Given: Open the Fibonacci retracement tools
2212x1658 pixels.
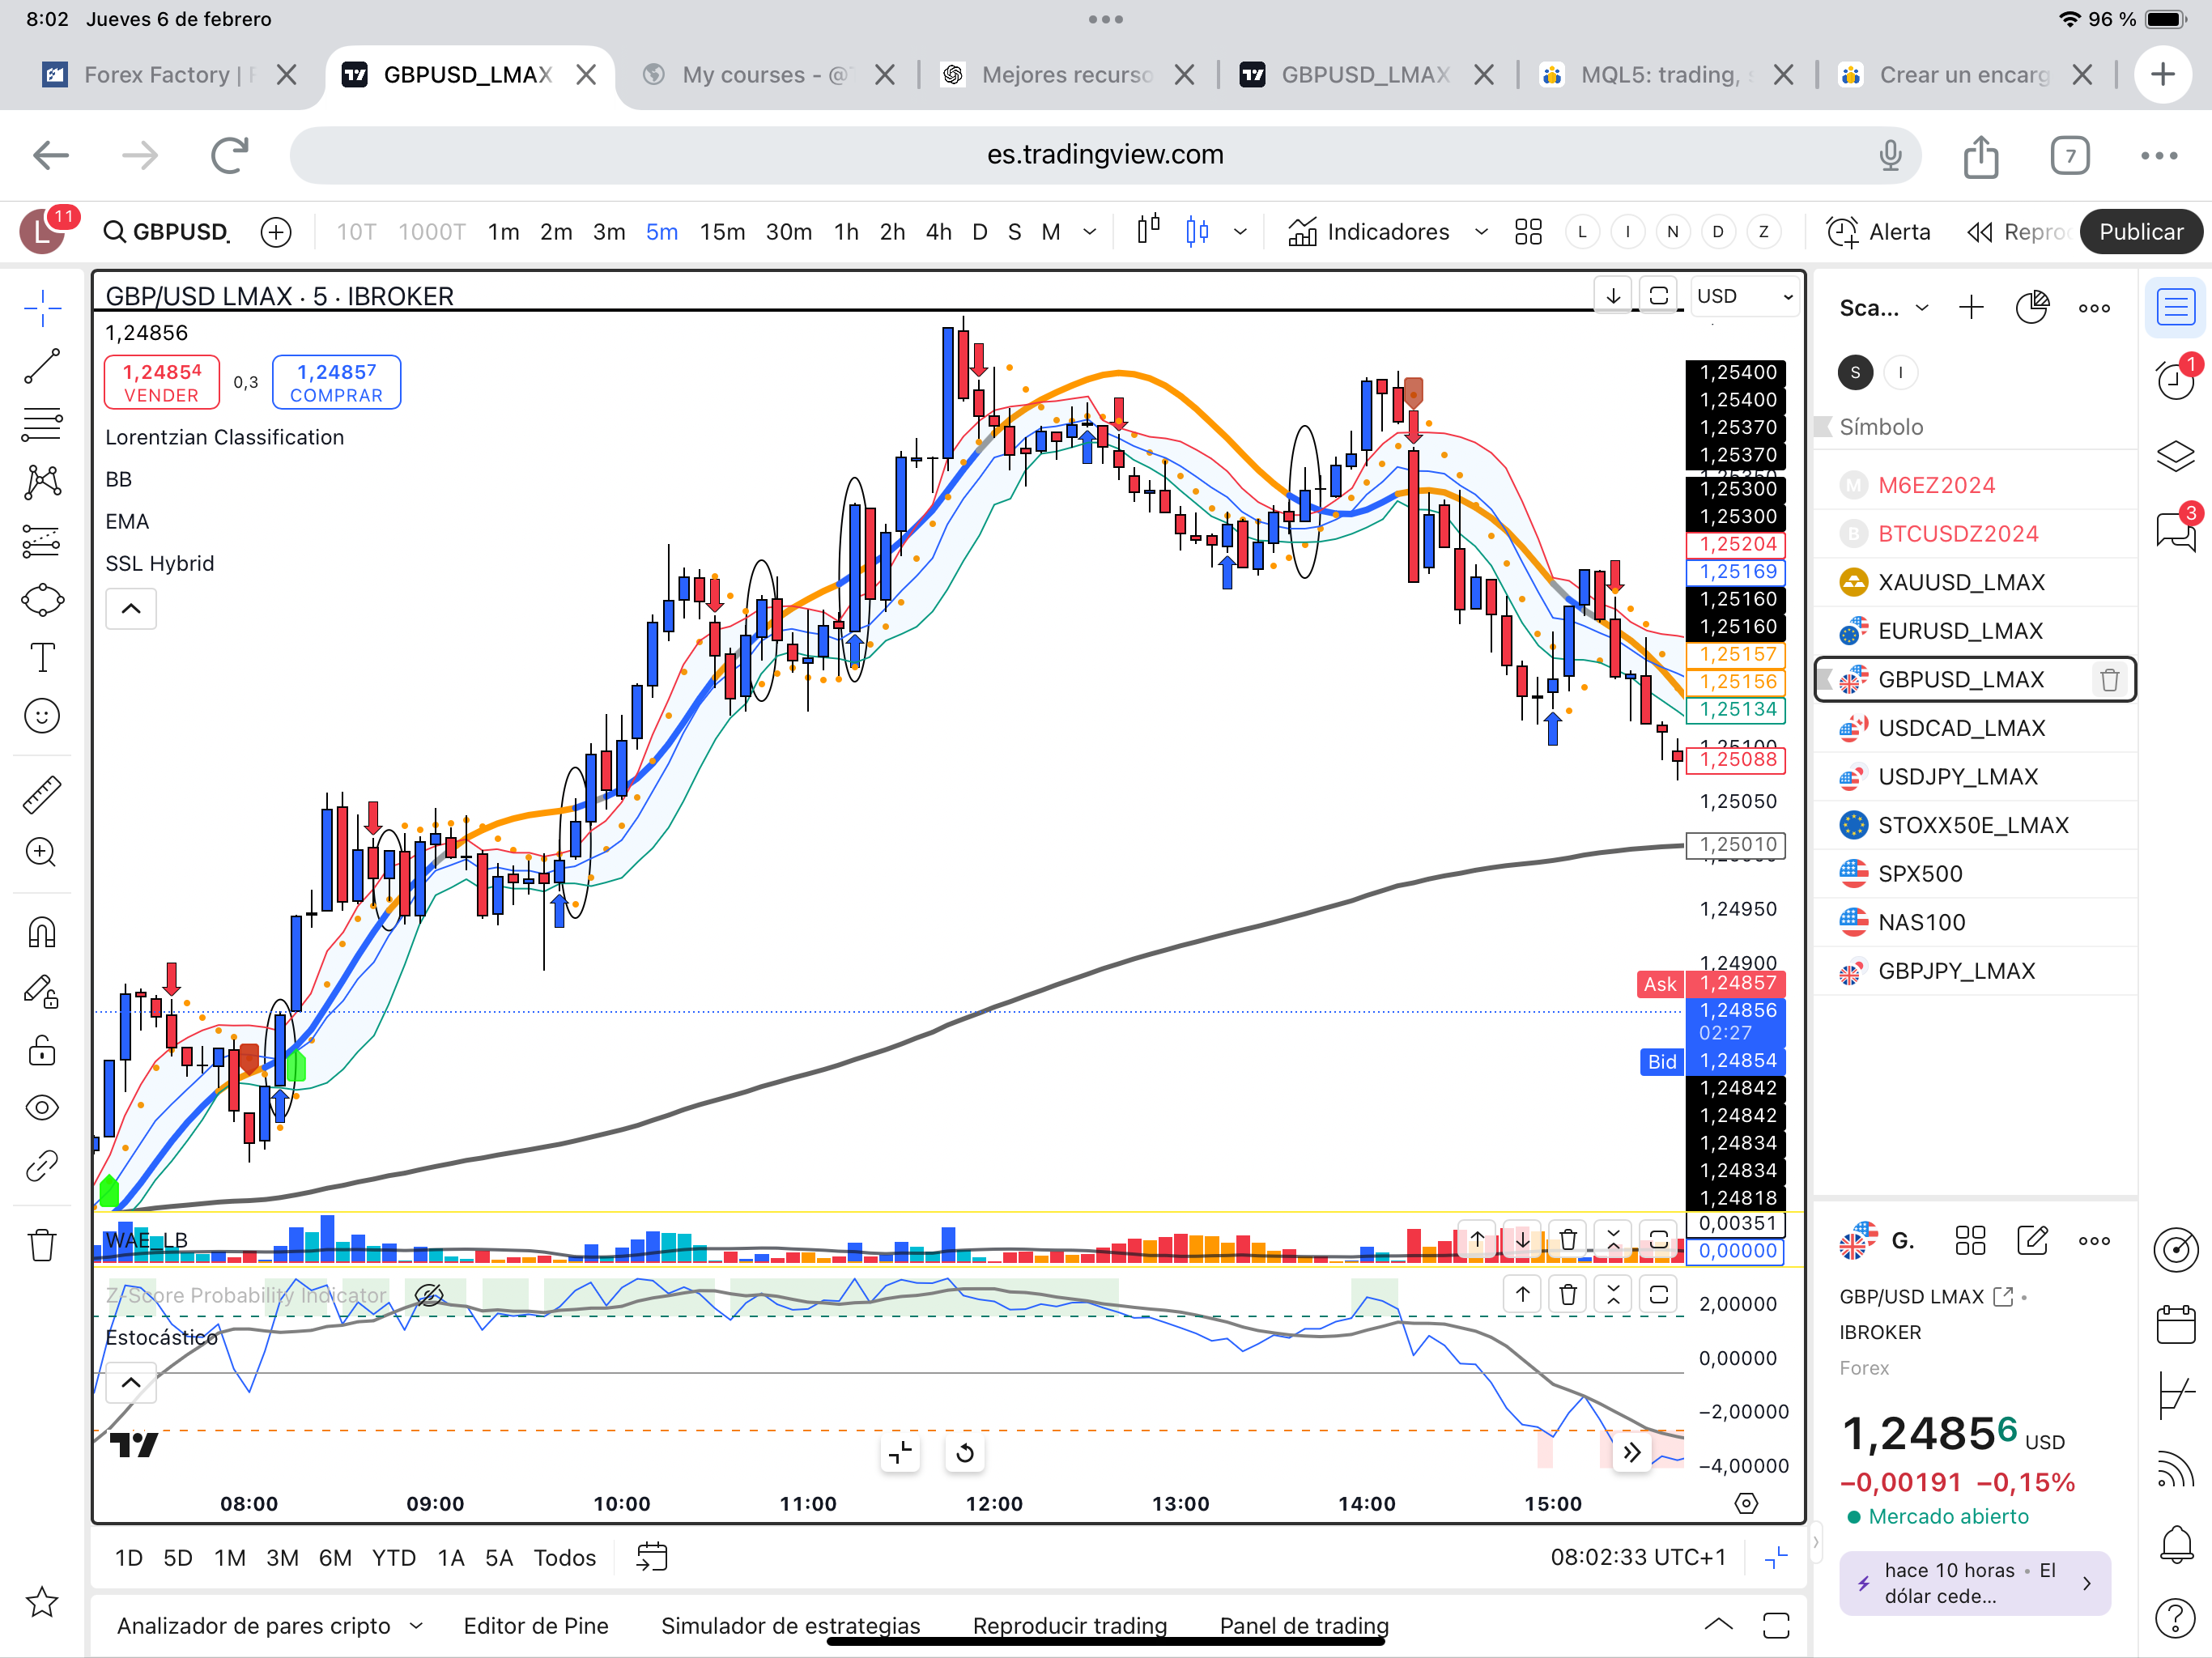Looking at the screenshot, I should pyautogui.click(x=42, y=425).
